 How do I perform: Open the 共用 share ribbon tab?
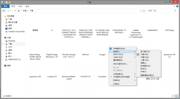[x=20, y=6]
